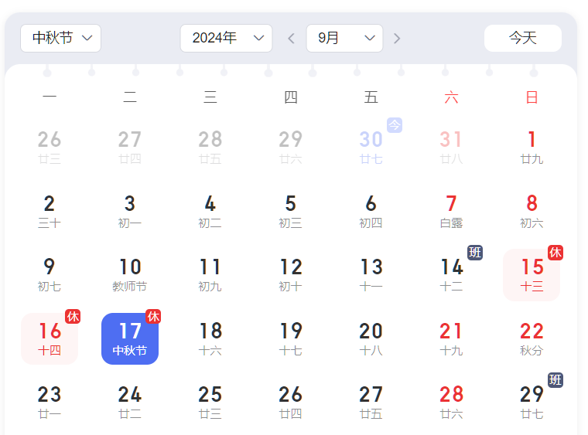Select September 11 初九
The width and height of the screenshot is (588, 435).
click(x=210, y=275)
